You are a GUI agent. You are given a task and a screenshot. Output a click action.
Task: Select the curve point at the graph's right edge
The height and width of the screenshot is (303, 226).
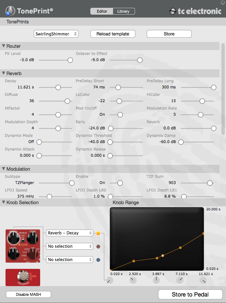(x=203, y=233)
